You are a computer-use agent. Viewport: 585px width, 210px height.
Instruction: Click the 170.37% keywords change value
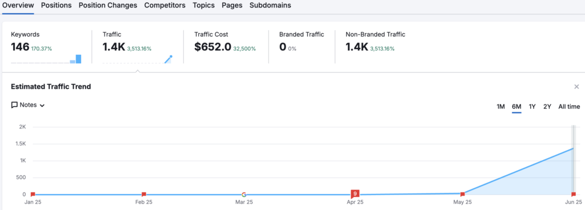point(41,49)
